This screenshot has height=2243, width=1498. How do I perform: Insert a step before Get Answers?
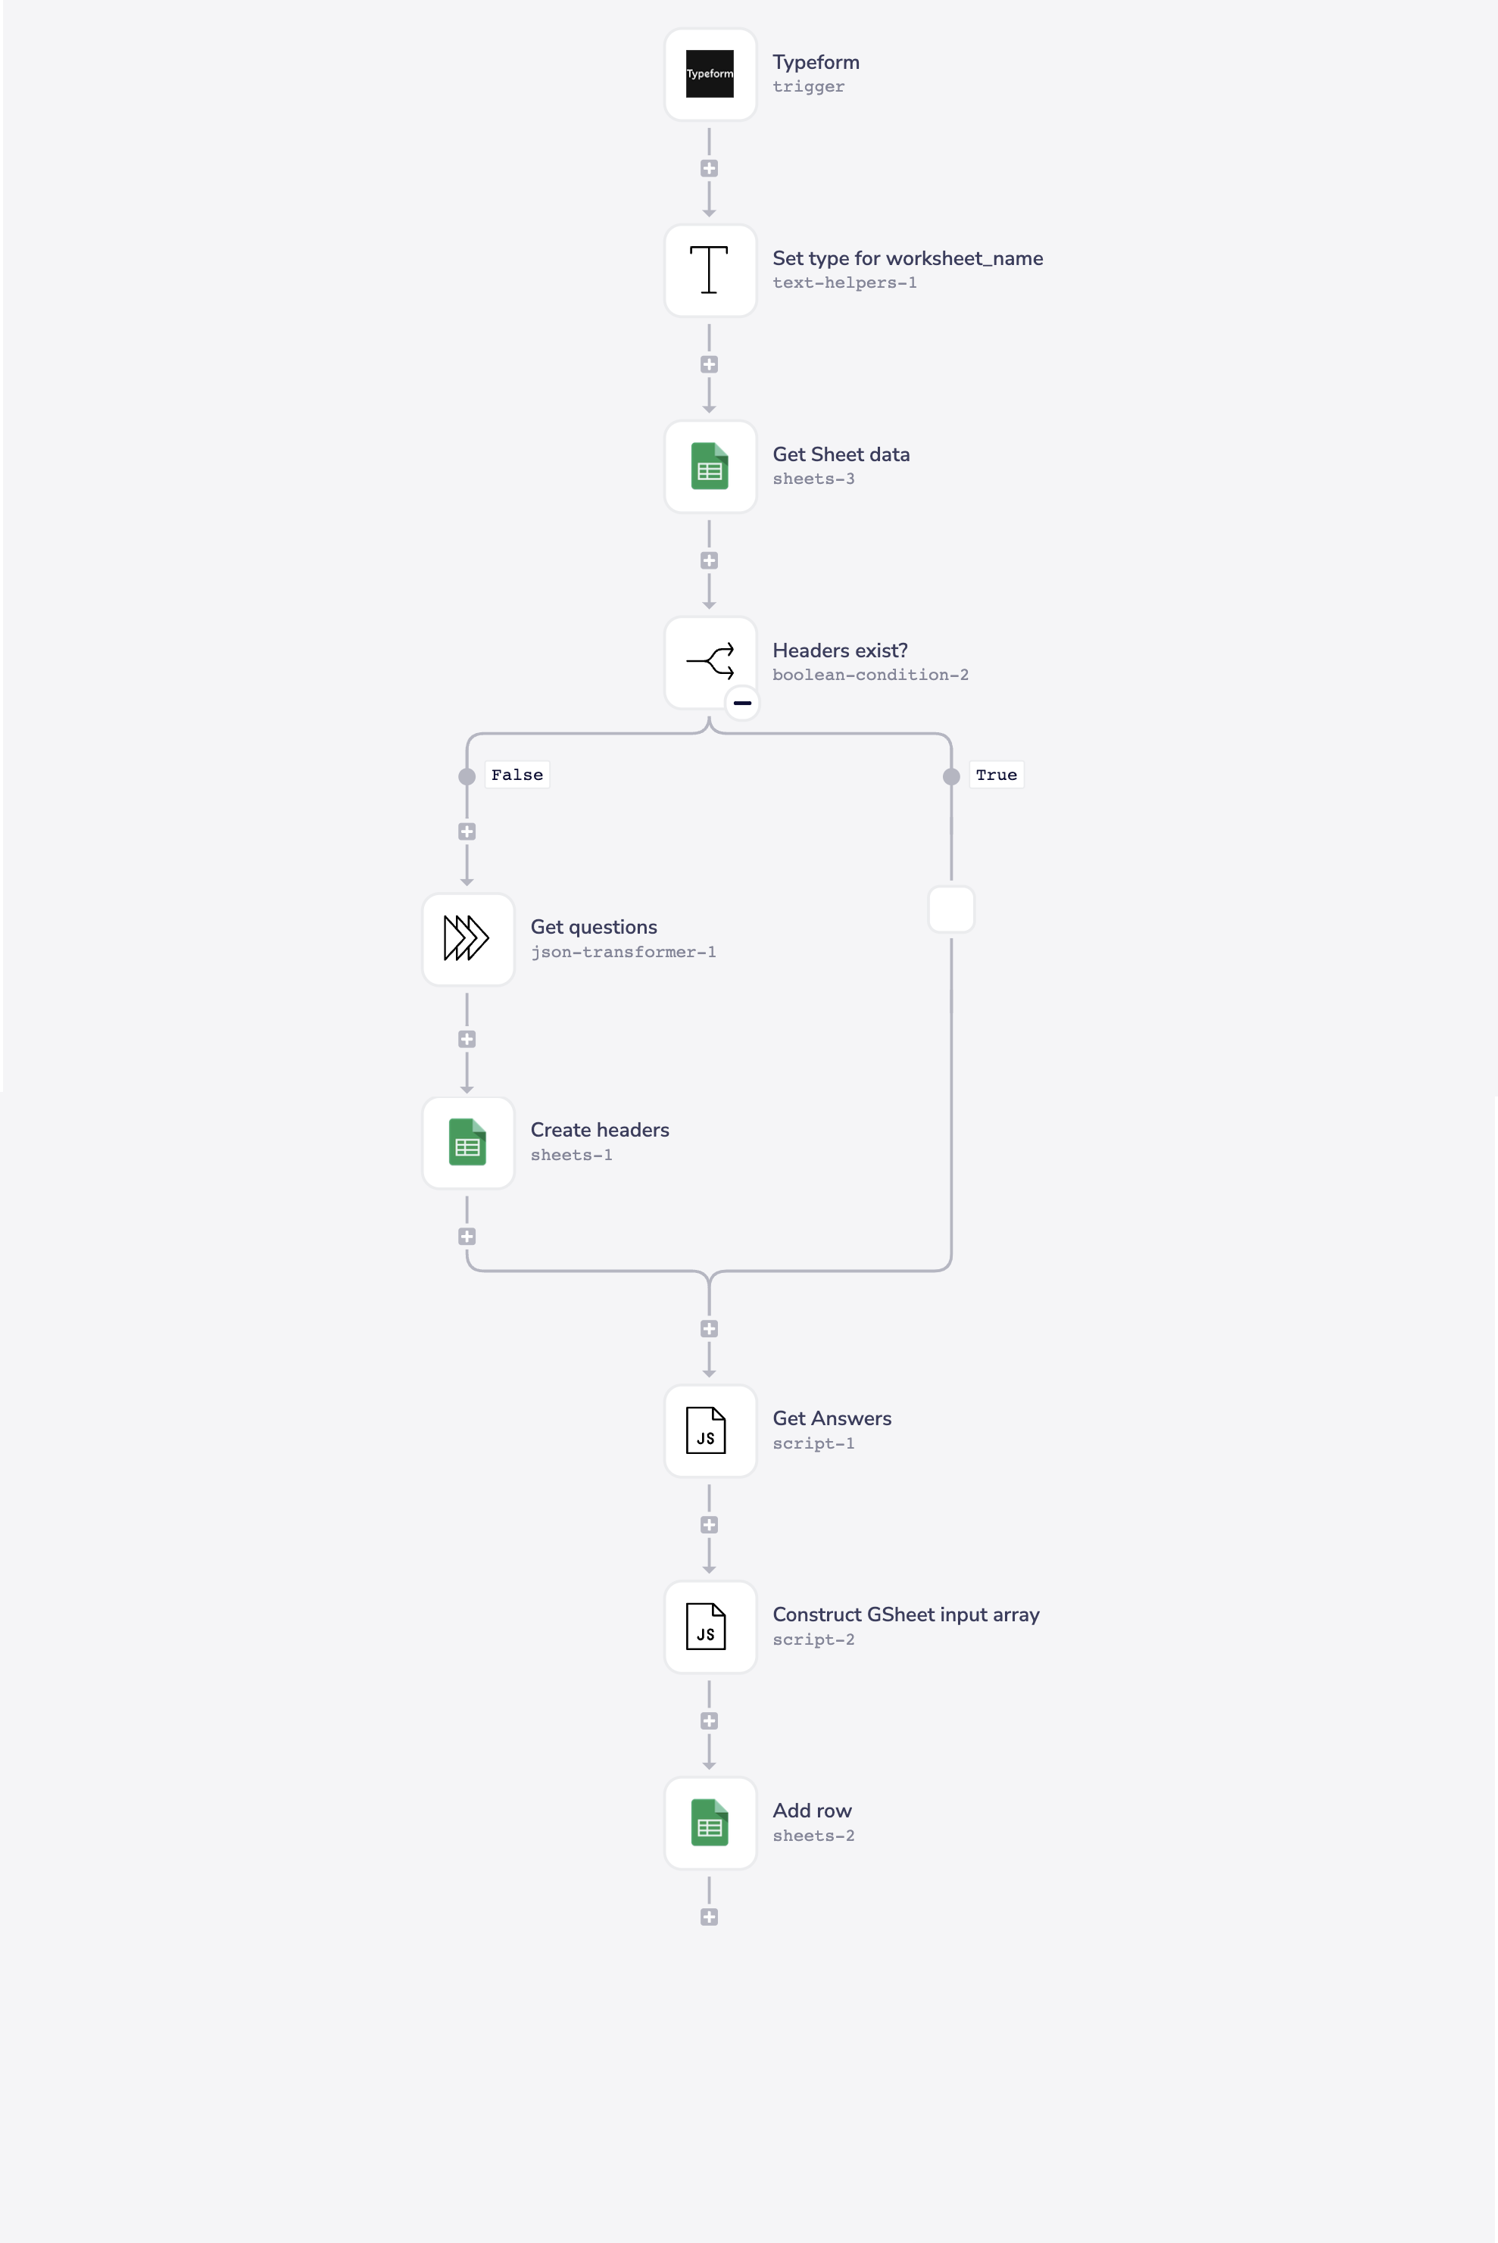pos(709,1327)
